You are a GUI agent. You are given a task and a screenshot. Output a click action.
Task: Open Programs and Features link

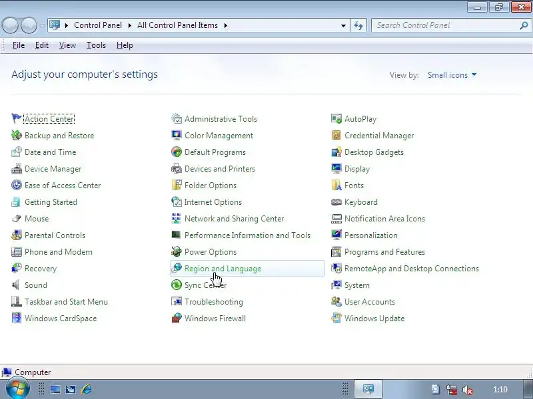(x=384, y=252)
